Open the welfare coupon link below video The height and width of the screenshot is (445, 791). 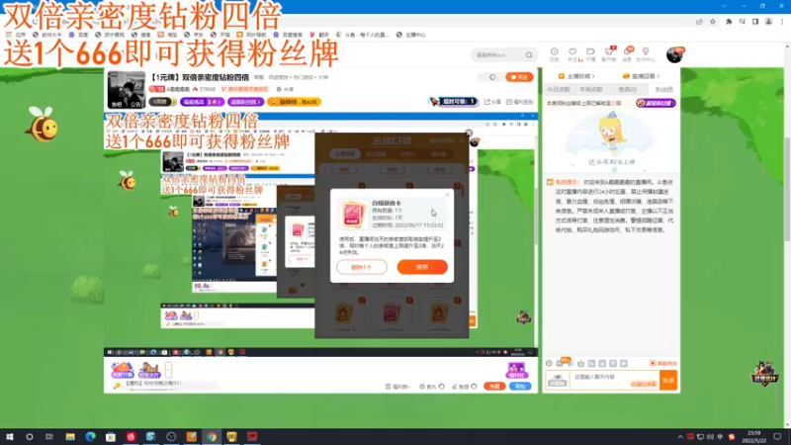[397, 387]
